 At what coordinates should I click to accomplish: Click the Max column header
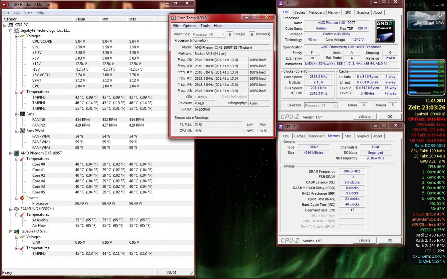141,19
